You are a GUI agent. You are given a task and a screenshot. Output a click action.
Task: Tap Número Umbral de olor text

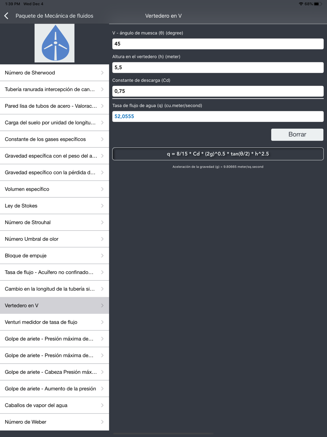[32, 239]
